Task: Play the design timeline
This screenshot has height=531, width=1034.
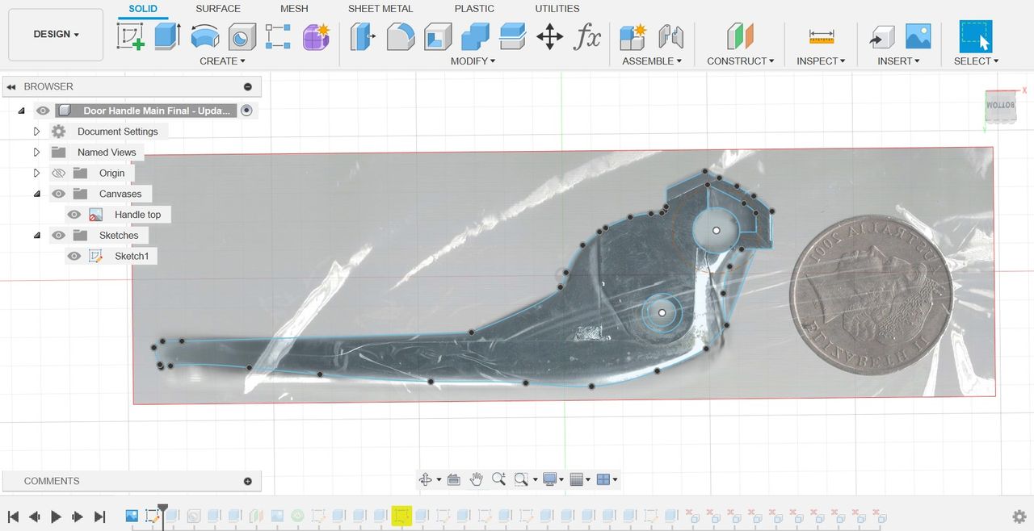Action: click(56, 516)
